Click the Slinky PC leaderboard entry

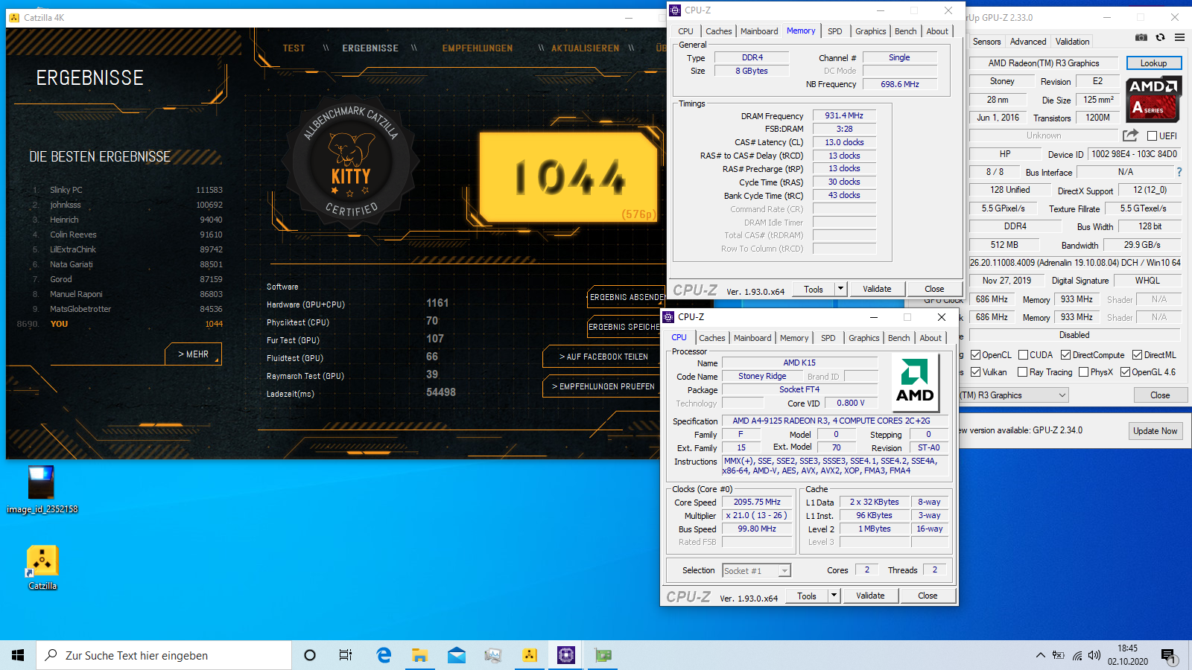click(127, 190)
